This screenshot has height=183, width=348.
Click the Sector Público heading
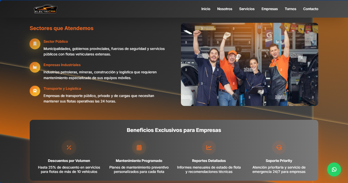tap(56, 42)
